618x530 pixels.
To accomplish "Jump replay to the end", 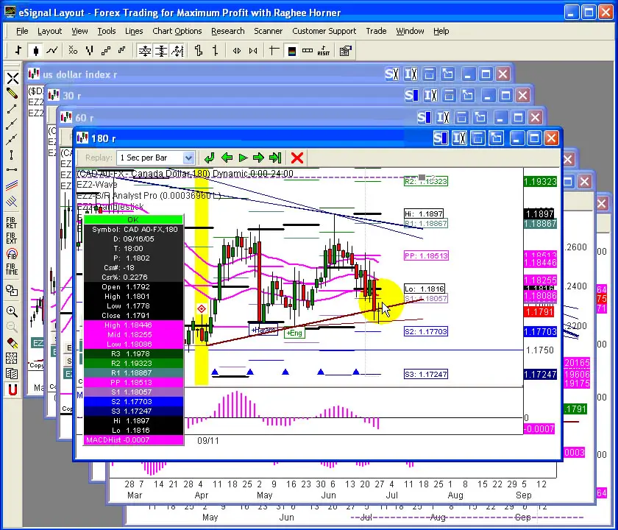I will pos(275,158).
